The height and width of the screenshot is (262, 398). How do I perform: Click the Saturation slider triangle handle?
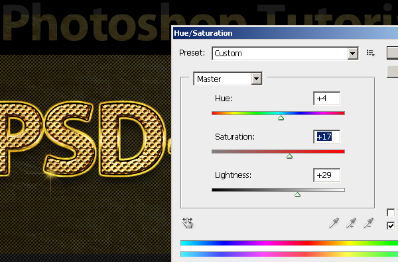tap(290, 156)
